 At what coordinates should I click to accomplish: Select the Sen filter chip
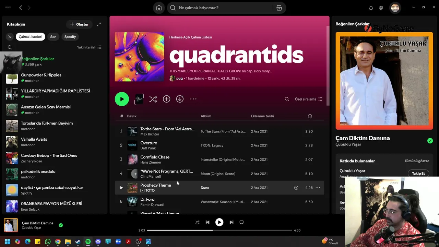click(53, 37)
